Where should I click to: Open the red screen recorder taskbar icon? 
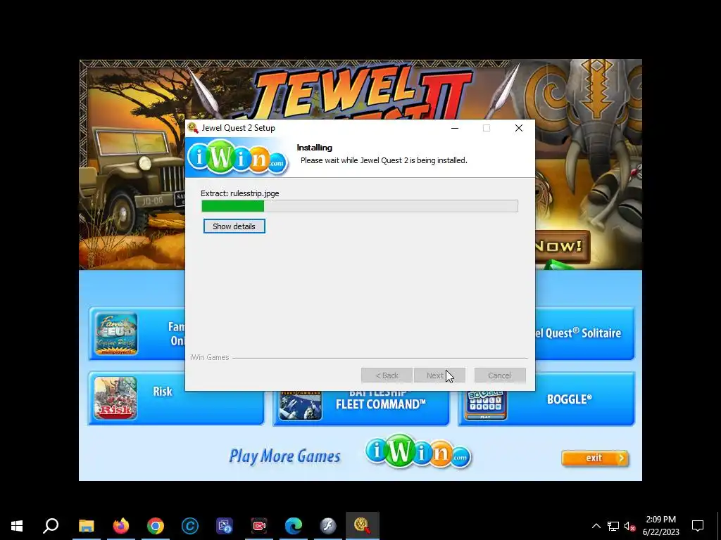[x=259, y=526]
